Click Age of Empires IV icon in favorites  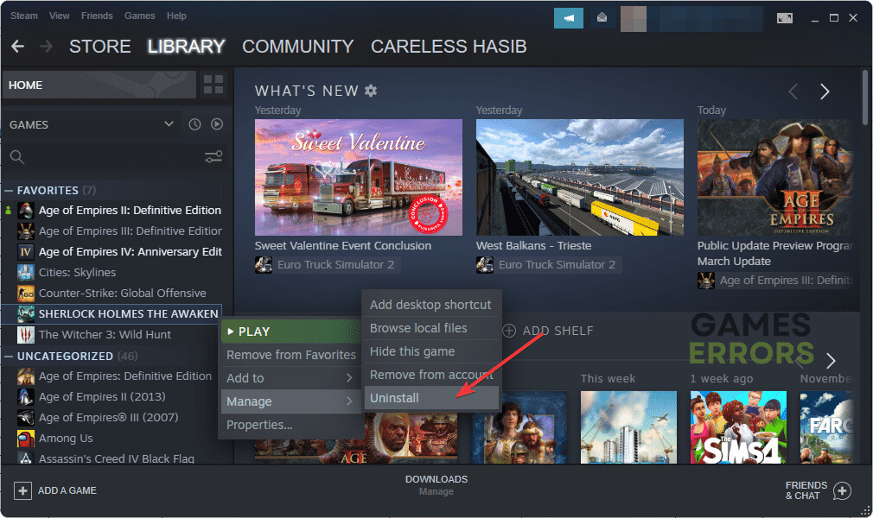[26, 252]
